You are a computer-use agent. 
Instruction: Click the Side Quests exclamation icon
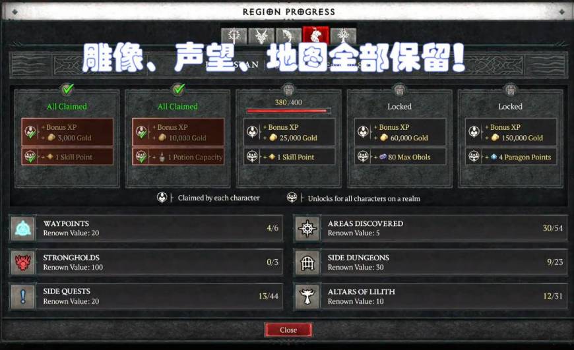[23, 296]
